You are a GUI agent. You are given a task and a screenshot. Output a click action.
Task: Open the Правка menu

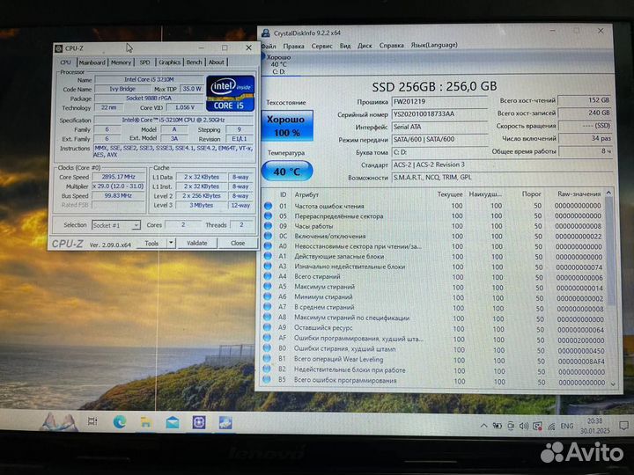(x=293, y=46)
